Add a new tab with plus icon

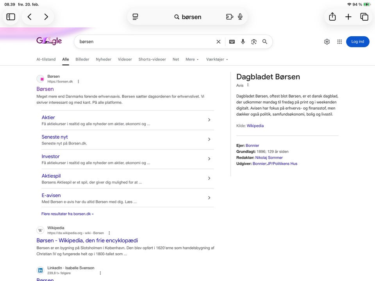[348, 17]
